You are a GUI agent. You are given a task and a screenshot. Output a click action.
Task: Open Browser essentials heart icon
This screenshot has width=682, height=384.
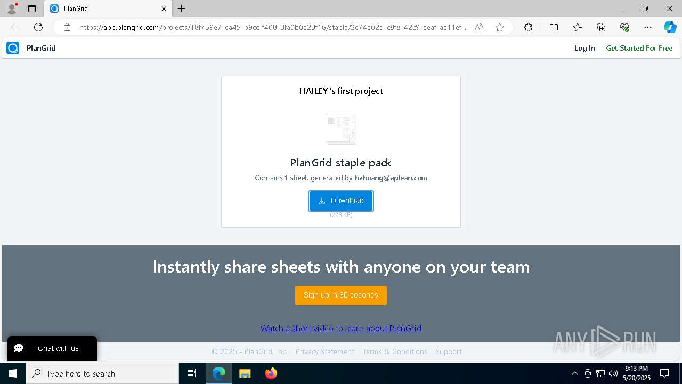tap(624, 27)
